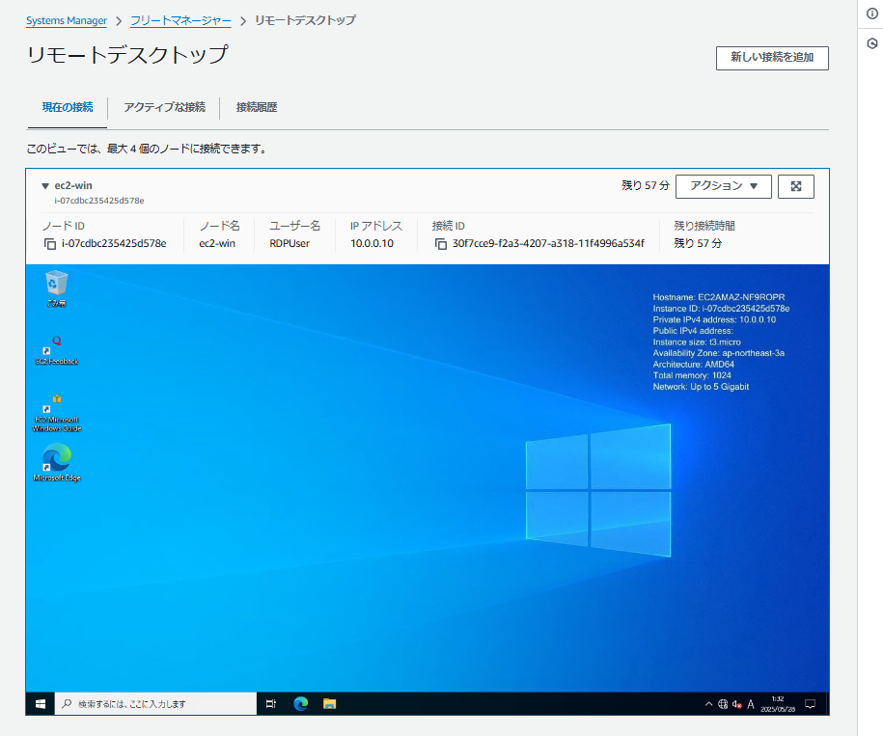Click the Availability Zone ap-northeast-3a line
This screenshot has width=883, height=736.
click(719, 353)
